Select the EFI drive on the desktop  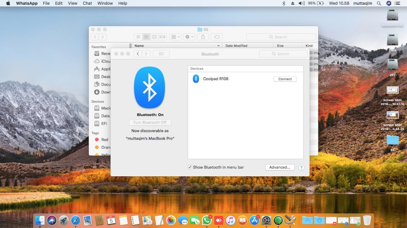tap(392, 68)
